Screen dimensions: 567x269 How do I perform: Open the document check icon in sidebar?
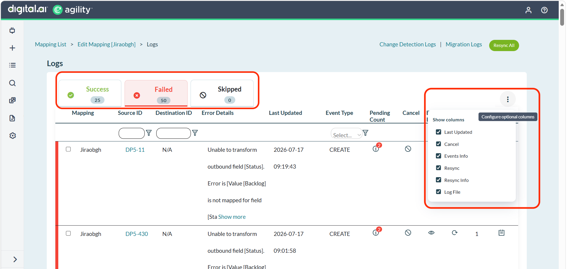click(12, 118)
